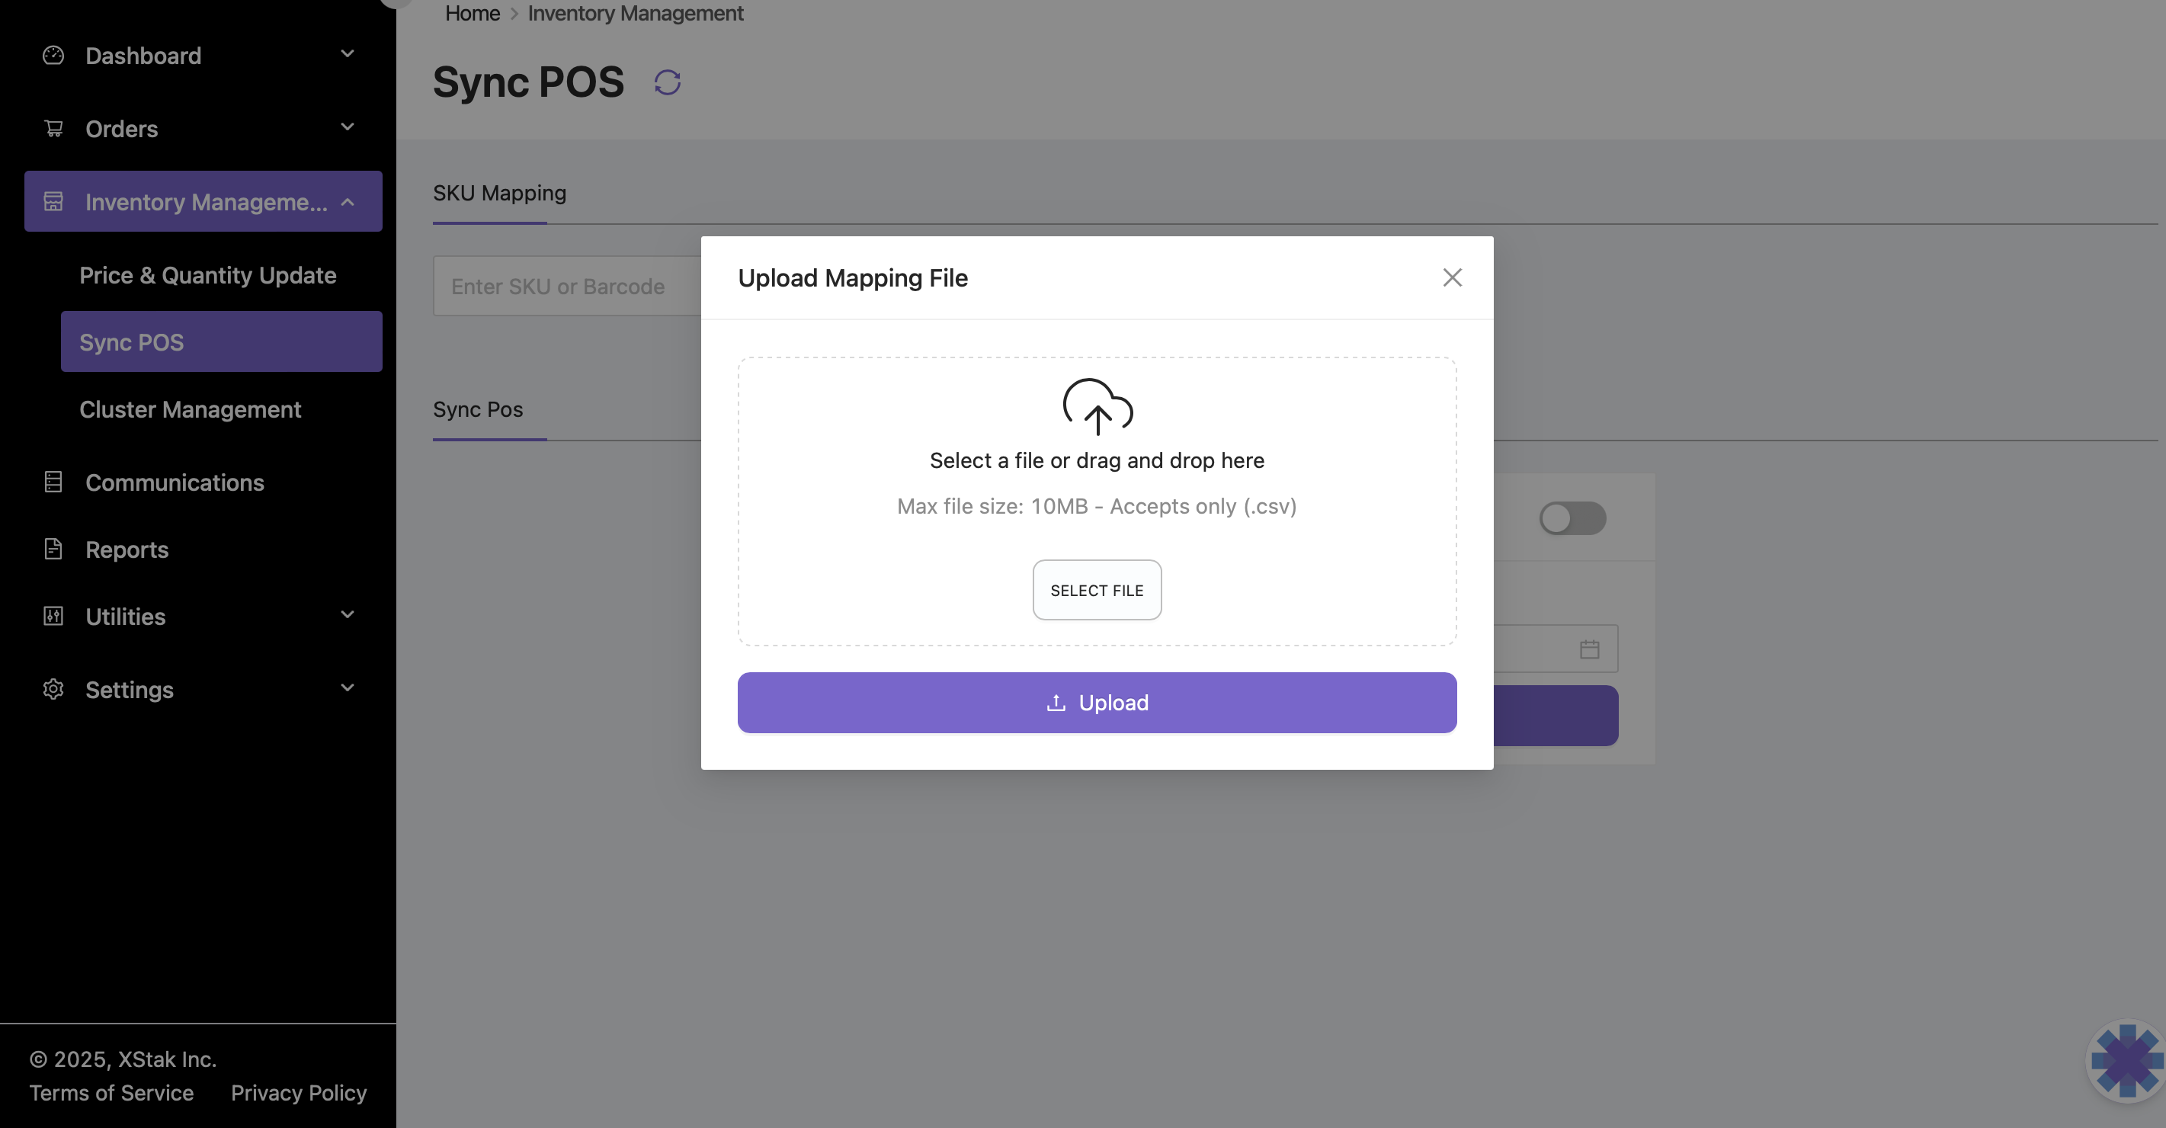2166x1128 pixels.
Task: Click the cloud upload icon in dropzone
Action: pyautogui.click(x=1097, y=406)
